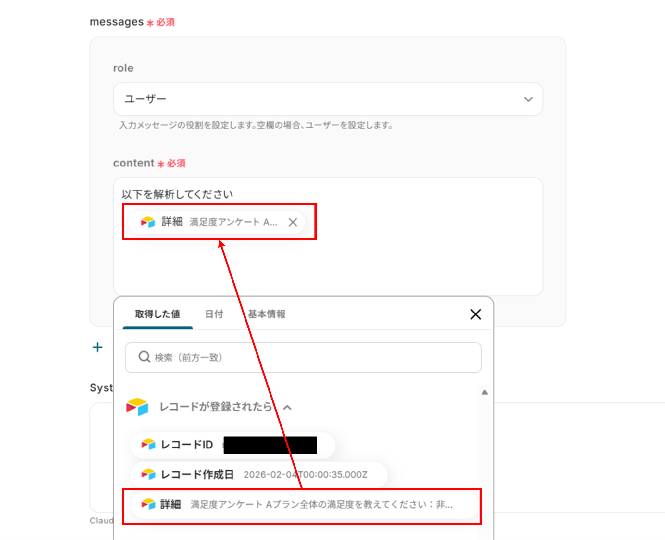
Task: Collapse the レコードが登録されたら section
Action: coord(287,408)
